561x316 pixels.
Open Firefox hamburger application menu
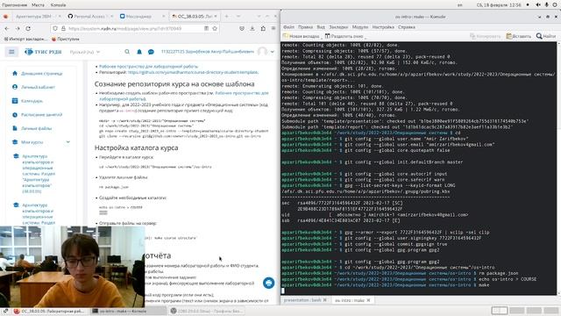tap(273, 28)
